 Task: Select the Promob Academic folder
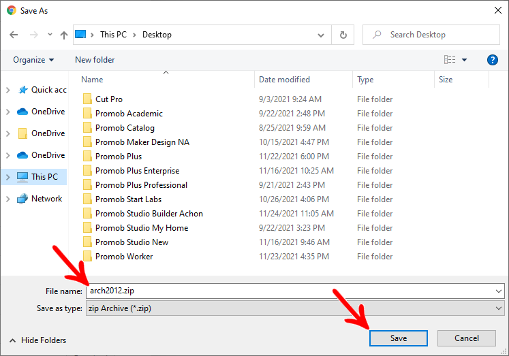[129, 114]
